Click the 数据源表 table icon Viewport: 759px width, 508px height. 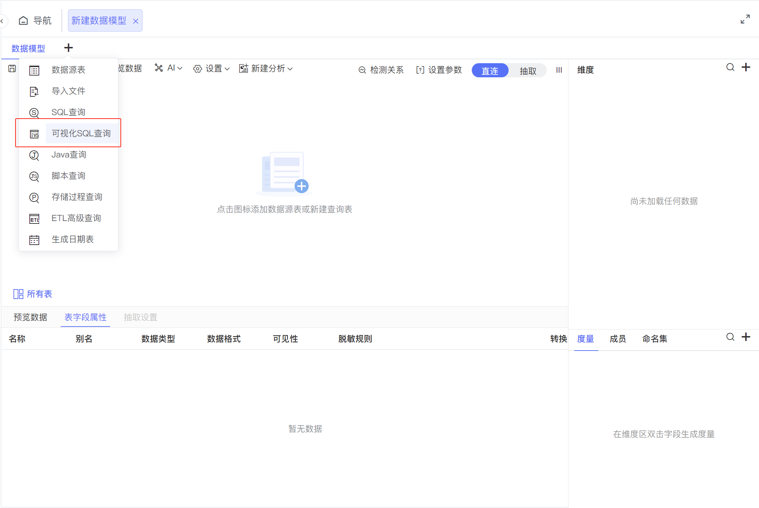[x=34, y=71]
